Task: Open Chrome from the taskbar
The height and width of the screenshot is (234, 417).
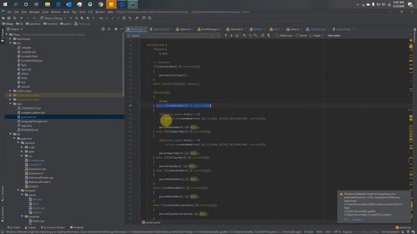Action: pyautogui.click(x=100, y=5)
